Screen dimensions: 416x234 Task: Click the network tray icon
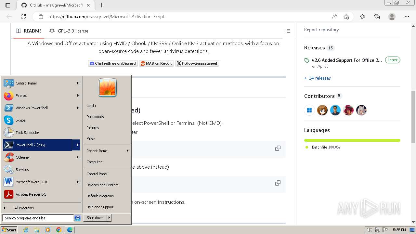[377, 230]
